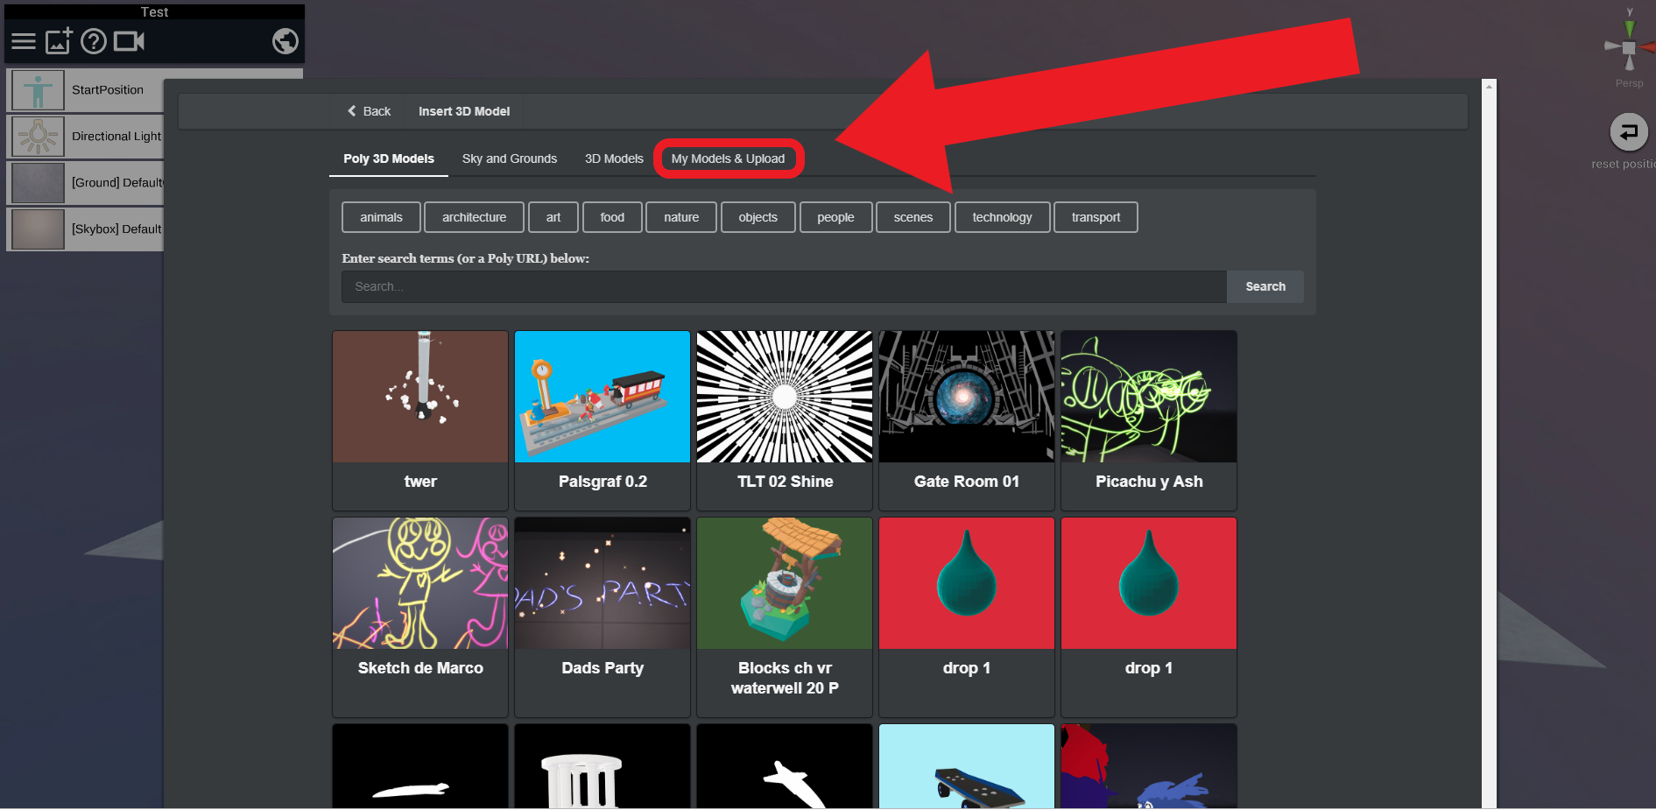Focus the Poly search input field
This screenshot has height=810, width=1656.
point(784,286)
